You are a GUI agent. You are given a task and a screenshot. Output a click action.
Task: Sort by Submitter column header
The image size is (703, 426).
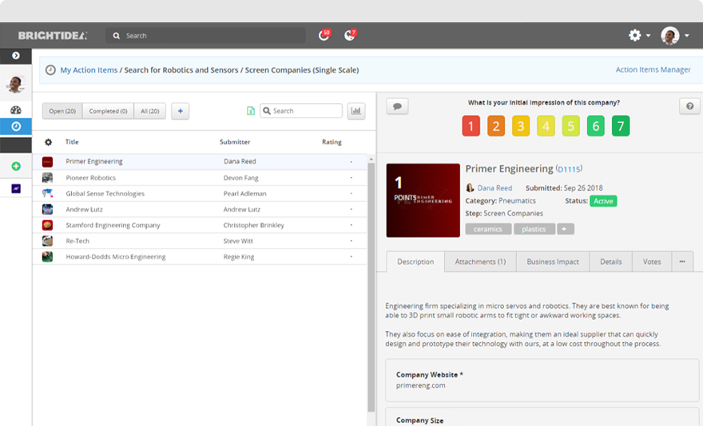pos(235,141)
